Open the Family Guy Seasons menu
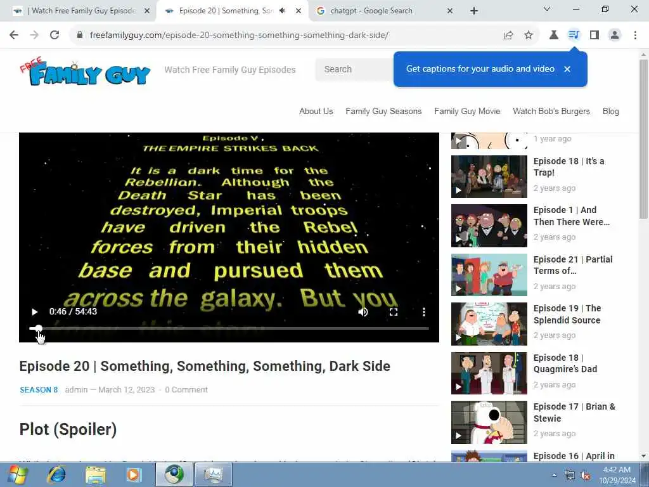Image resolution: width=649 pixels, height=487 pixels. click(x=383, y=112)
